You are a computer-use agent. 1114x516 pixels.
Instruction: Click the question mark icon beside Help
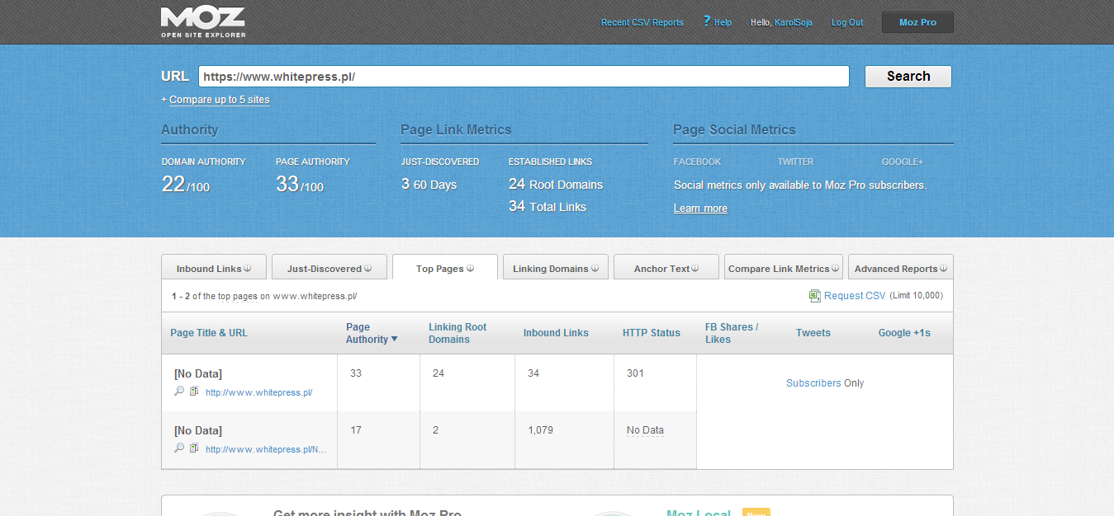[707, 21]
